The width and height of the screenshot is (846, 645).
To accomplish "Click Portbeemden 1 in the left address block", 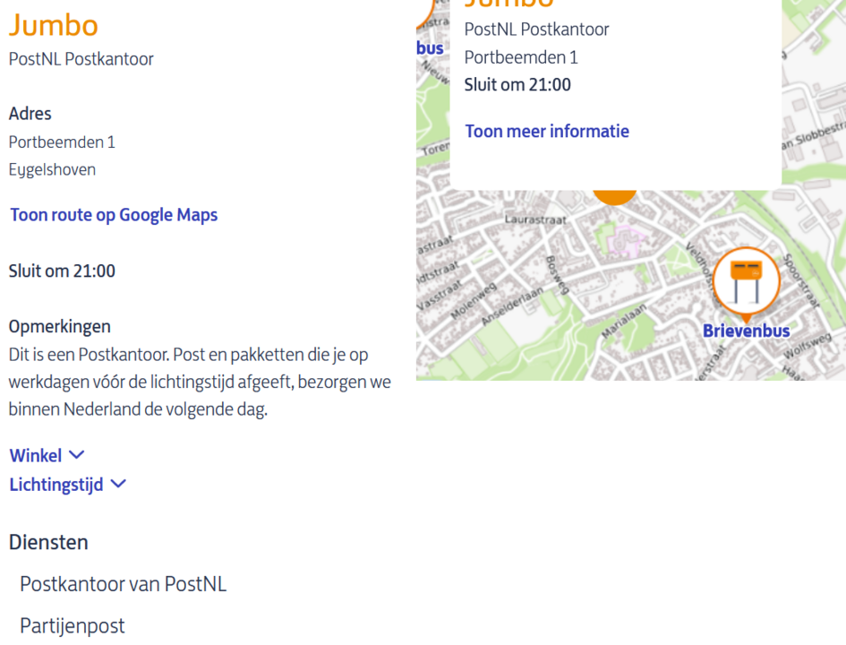I will pyautogui.click(x=62, y=142).
